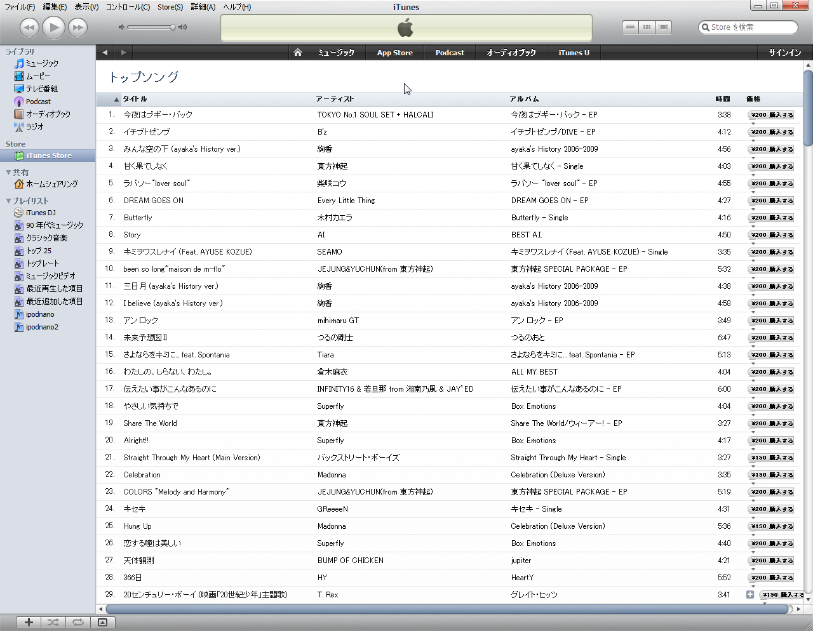813x631 pixels.
Task: Open the オーディオブック store tab
Action: [511, 53]
